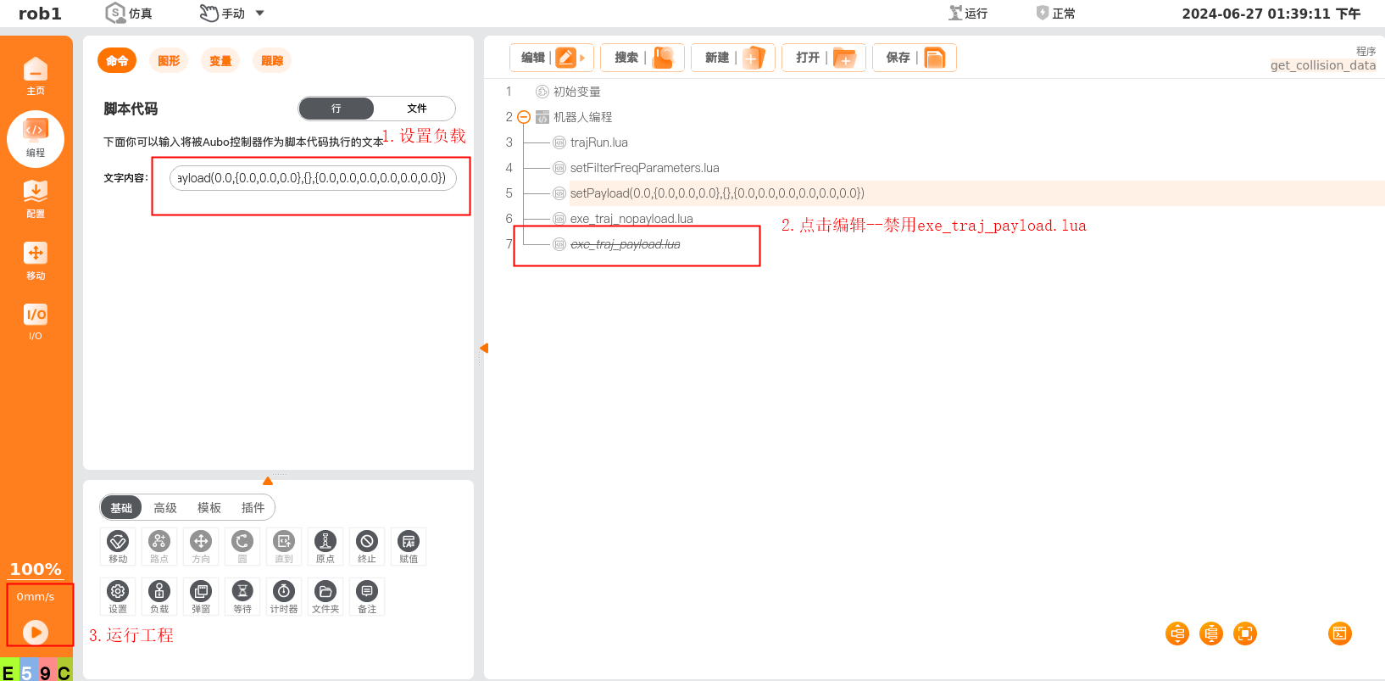Open the 编辑 edit submenu arrow
This screenshot has width=1385, height=681.
point(582,58)
